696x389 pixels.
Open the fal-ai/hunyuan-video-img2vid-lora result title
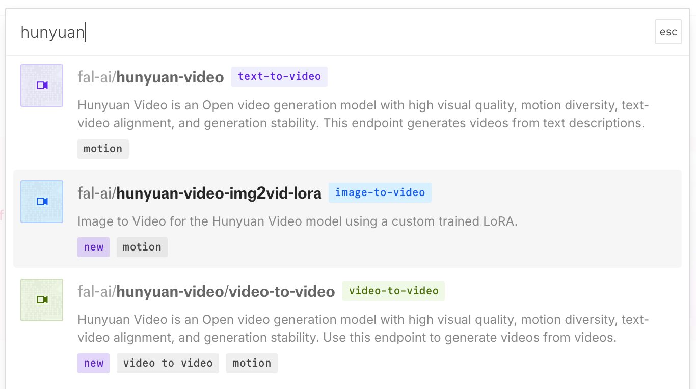point(199,193)
